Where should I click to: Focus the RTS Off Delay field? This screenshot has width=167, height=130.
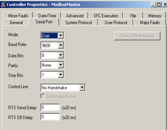pos(50,117)
